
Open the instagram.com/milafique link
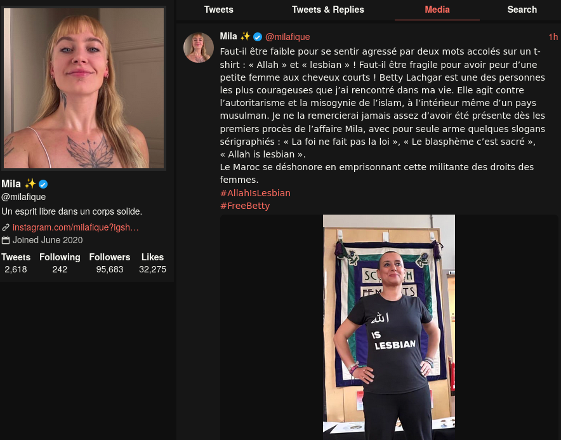click(x=76, y=227)
